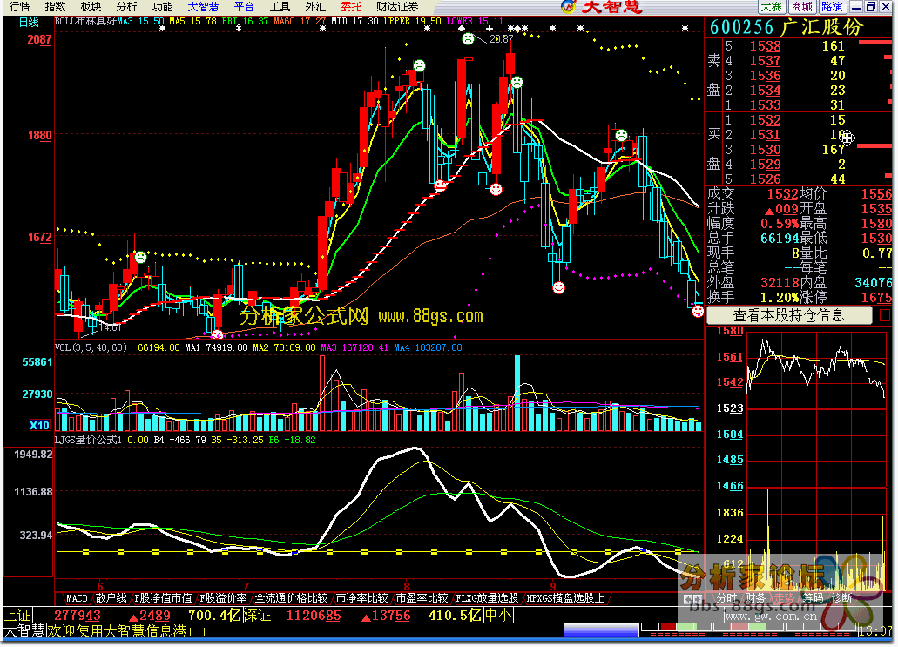Click the rightmost star event marker above the chart
898x647 pixels.
pos(685,28)
